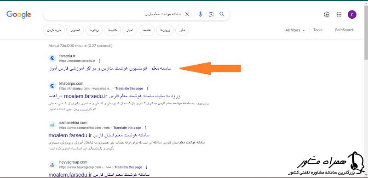Click the khabarpu.com site name
Viewport: 368px width, 178px height.
tap(71, 83)
